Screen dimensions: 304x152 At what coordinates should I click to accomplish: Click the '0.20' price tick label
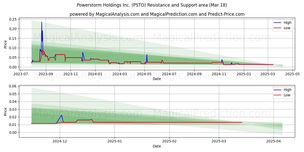(x=13, y=29)
